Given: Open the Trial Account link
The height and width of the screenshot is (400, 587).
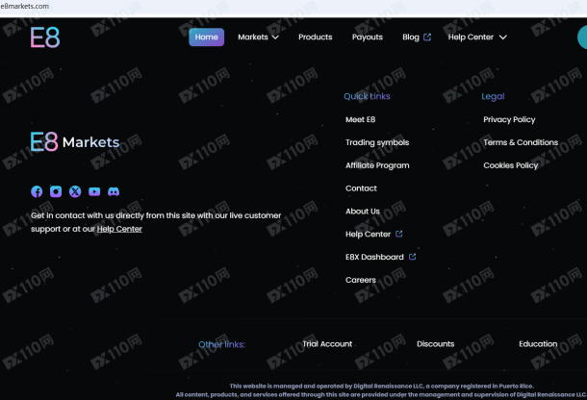Looking at the screenshot, I should [327, 344].
